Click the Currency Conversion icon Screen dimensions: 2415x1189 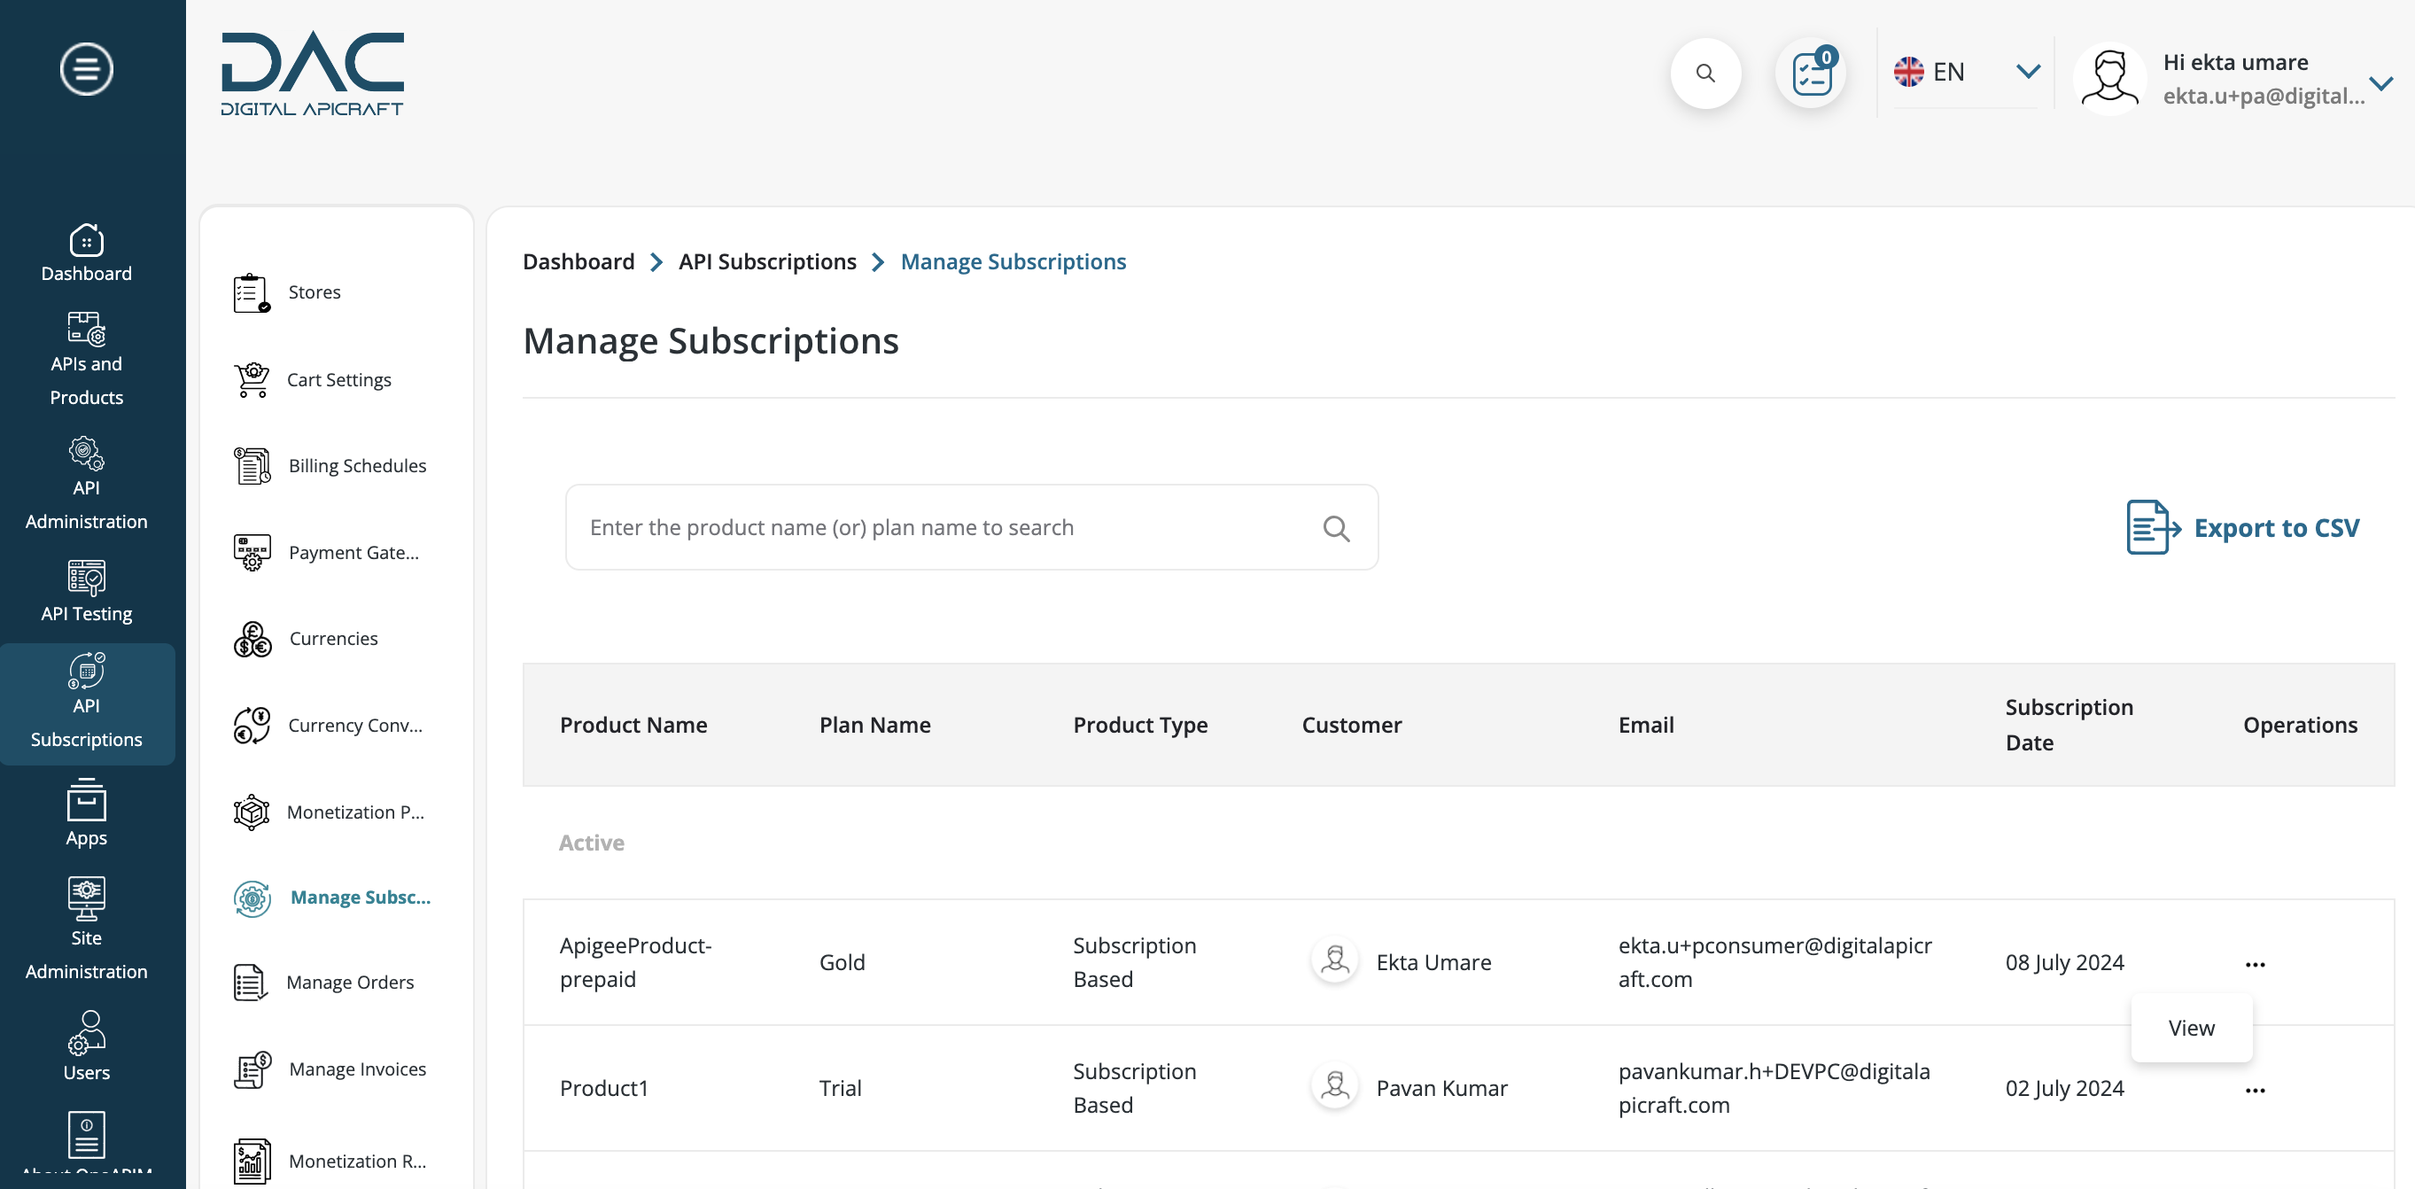click(252, 726)
